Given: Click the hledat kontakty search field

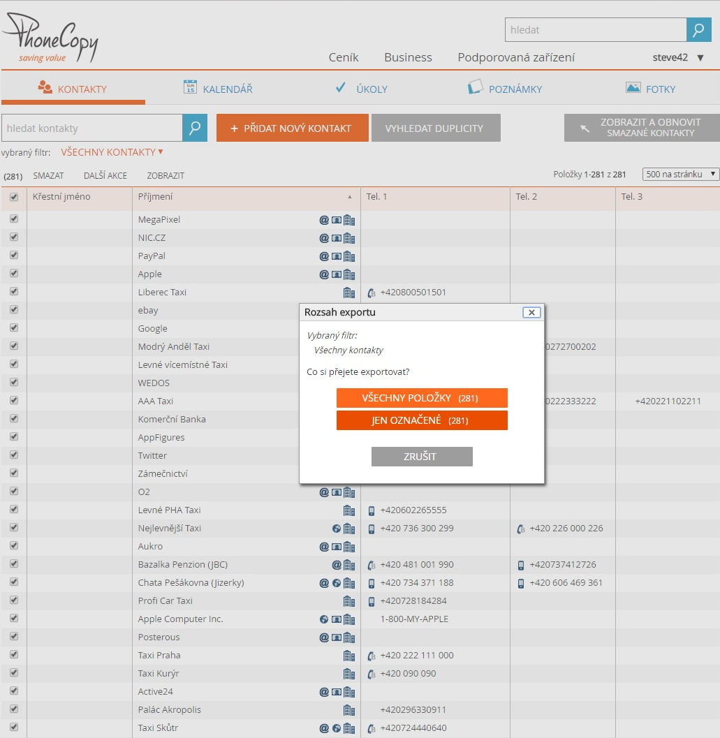Looking at the screenshot, I should [x=91, y=128].
